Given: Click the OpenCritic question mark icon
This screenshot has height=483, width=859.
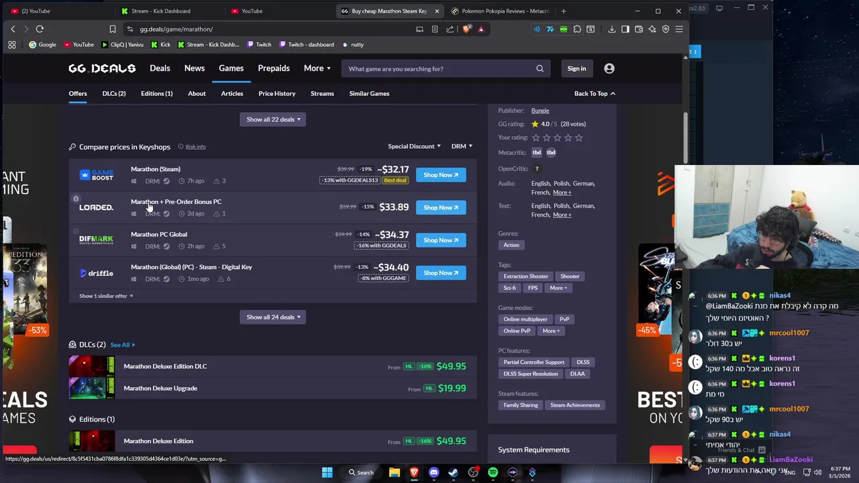Looking at the screenshot, I should (537, 169).
